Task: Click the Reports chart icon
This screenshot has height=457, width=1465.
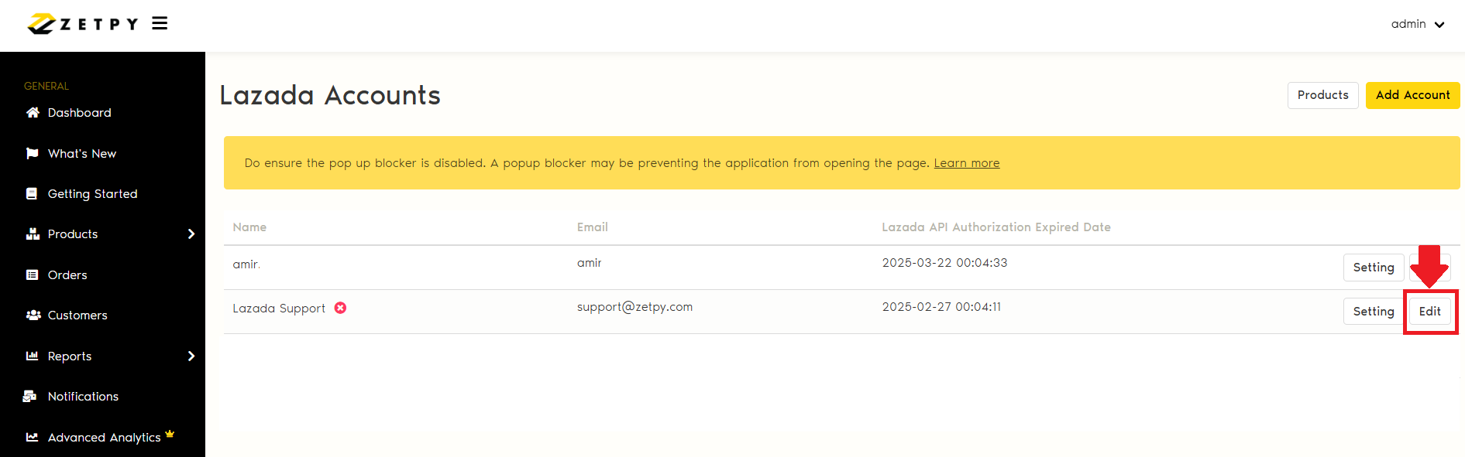Action: point(32,356)
